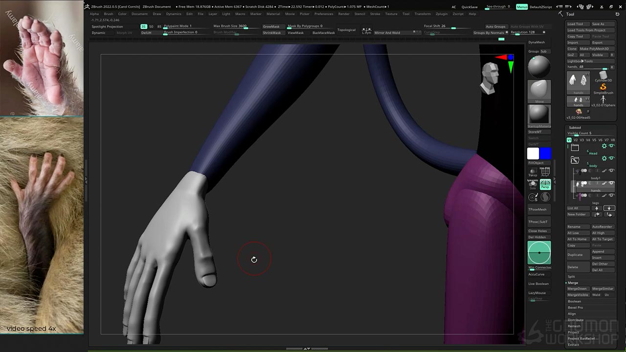Expand the Boolean section
The width and height of the screenshot is (626, 352).
tap(574, 301)
